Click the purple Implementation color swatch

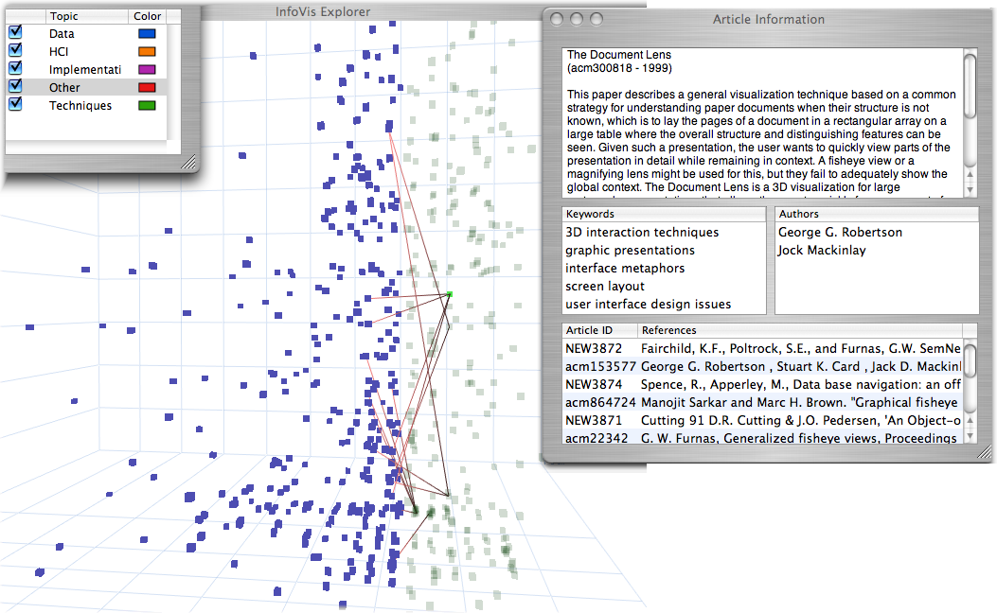click(147, 70)
